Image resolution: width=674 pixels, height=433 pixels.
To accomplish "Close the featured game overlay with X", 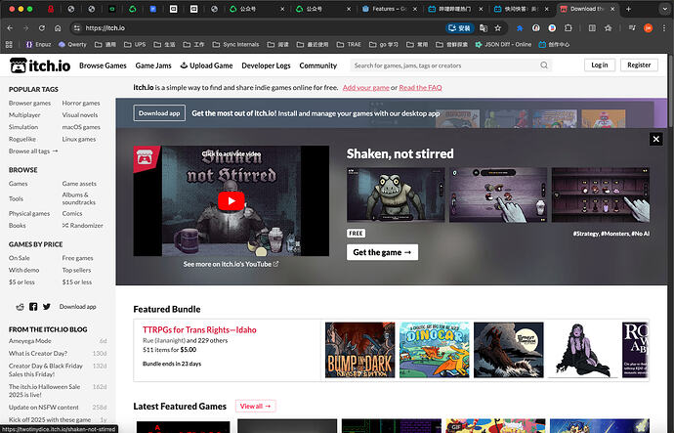I will tap(655, 140).
